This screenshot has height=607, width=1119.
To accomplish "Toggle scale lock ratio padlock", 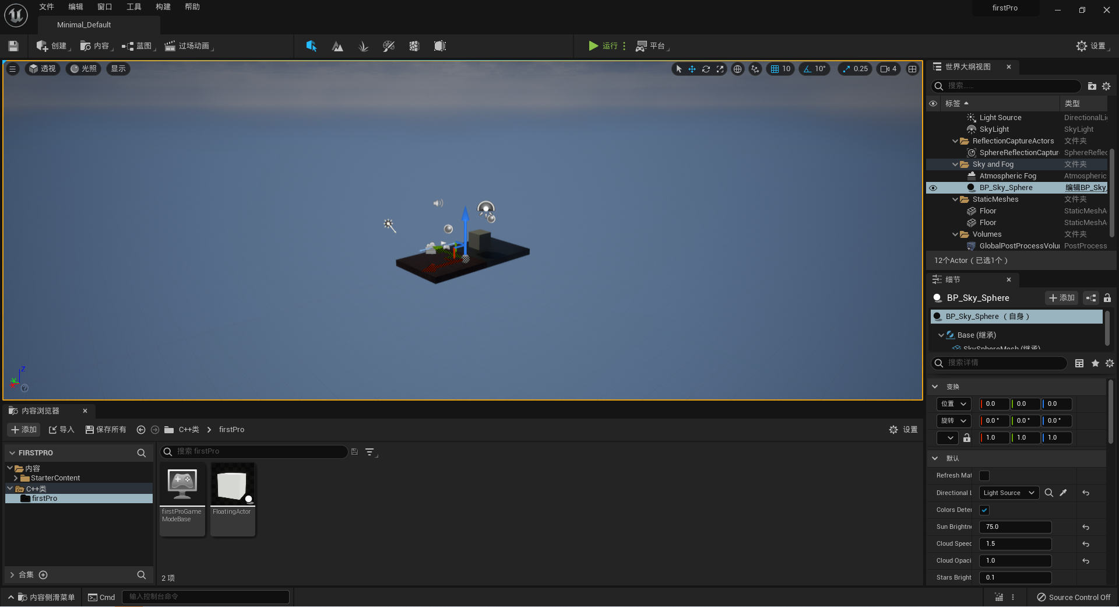I will point(967,438).
